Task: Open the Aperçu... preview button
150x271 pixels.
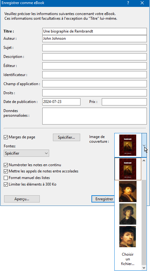Action: pyautogui.click(x=22, y=199)
